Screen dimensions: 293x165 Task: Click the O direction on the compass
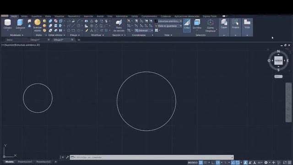(x=269, y=60)
